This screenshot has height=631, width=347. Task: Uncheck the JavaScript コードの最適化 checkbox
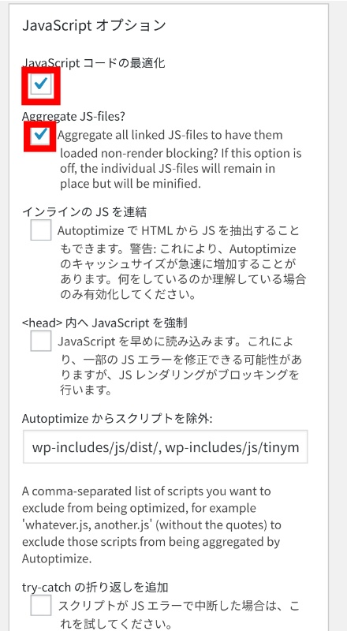[41, 84]
